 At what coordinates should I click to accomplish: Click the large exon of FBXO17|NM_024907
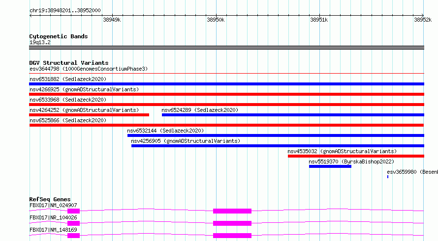(232, 211)
